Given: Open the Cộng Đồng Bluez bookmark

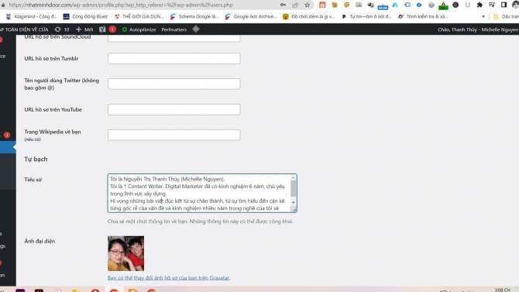Looking at the screenshot, I should (x=85, y=16).
